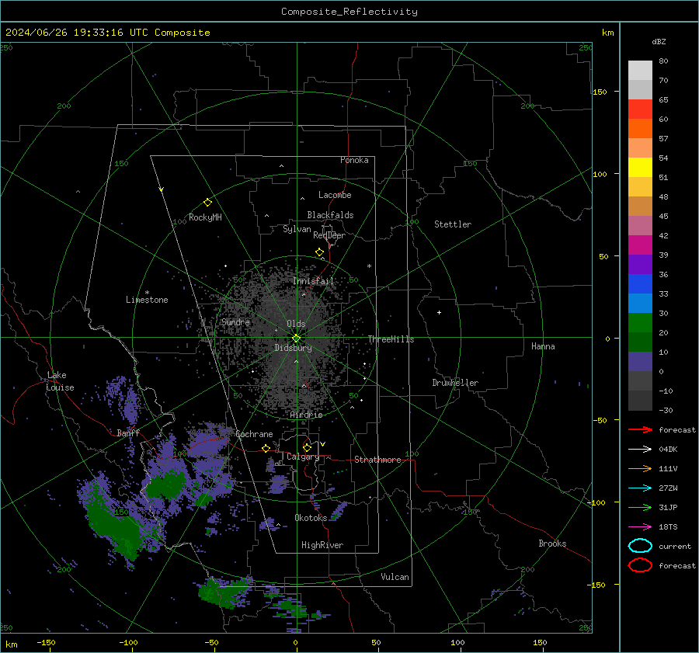The height and width of the screenshot is (653, 699).
Task: Click the yellow diamond marker near RedDeer
Action: (x=319, y=252)
